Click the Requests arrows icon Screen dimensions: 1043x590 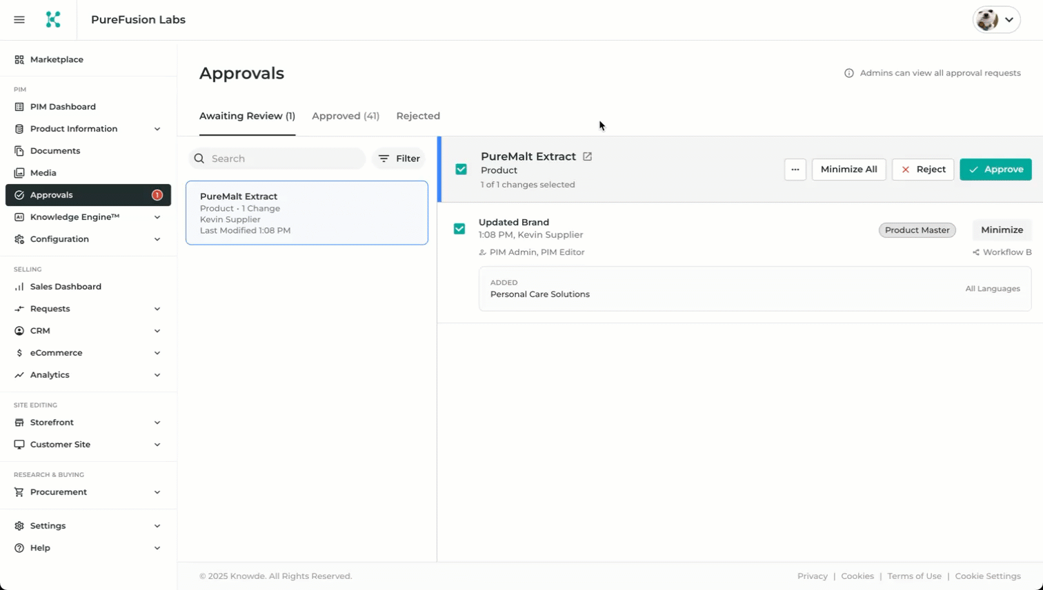point(19,309)
